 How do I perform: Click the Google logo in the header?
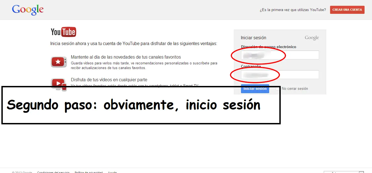pyautogui.click(x=28, y=10)
